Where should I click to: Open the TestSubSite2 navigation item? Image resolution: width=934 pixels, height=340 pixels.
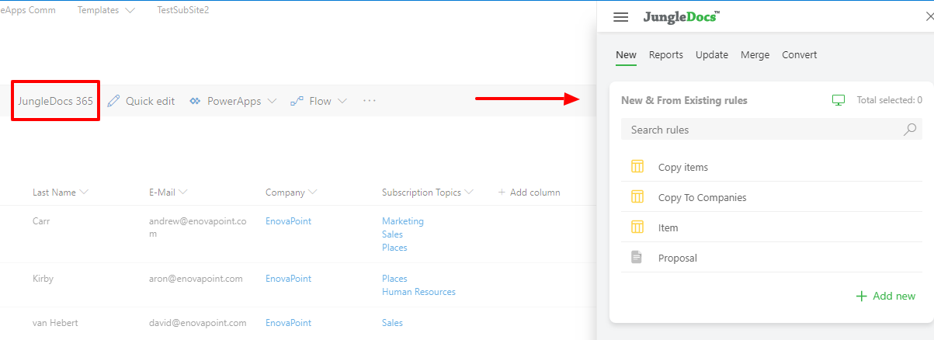click(x=183, y=10)
